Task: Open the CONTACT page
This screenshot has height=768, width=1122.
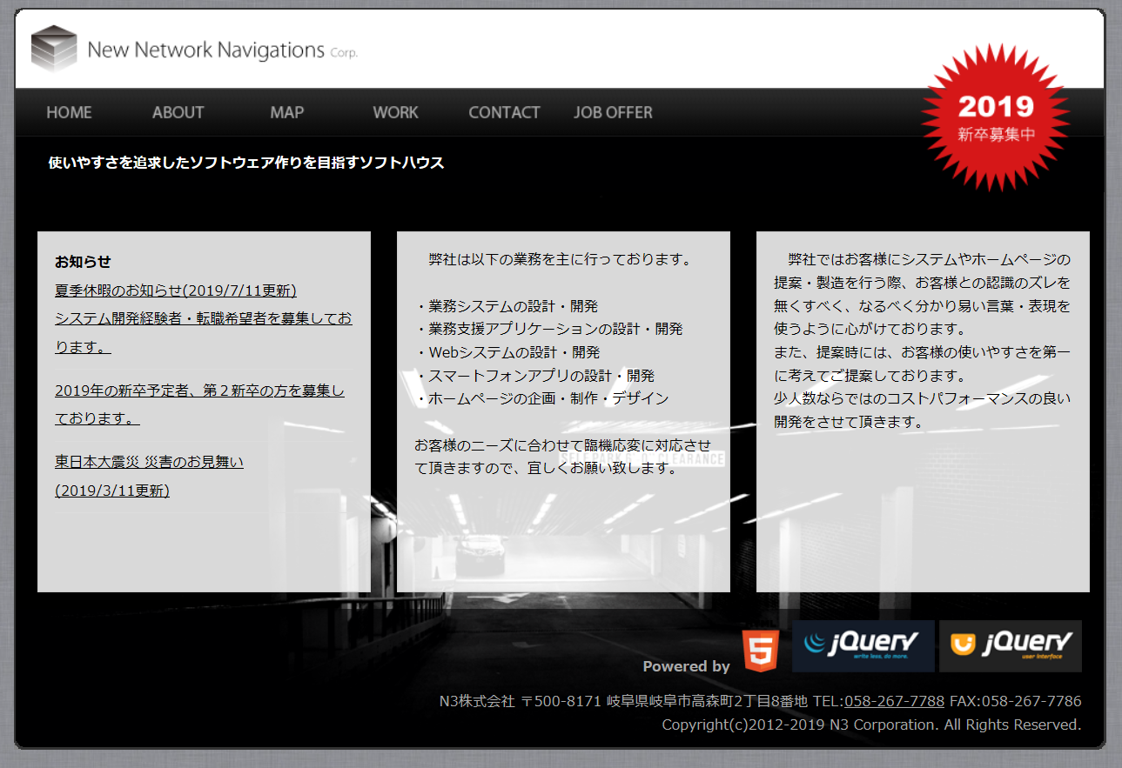Action: [x=504, y=112]
